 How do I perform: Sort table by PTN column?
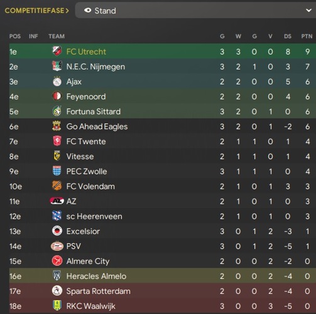coord(307,36)
